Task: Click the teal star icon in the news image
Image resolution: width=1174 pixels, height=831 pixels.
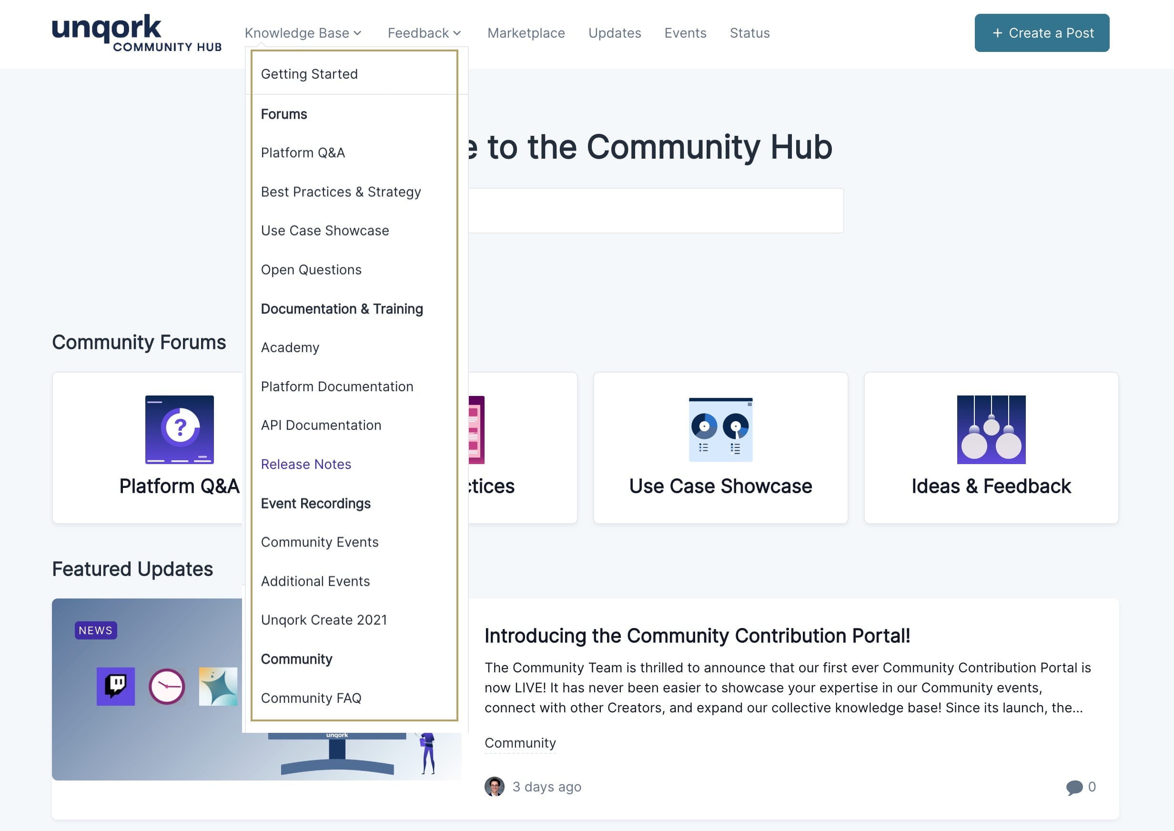Action: click(x=218, y=687)
